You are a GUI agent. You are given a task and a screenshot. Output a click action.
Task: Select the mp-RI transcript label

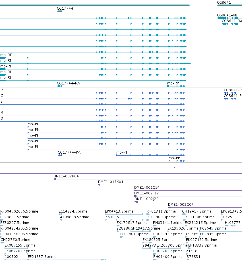(5, 78)
